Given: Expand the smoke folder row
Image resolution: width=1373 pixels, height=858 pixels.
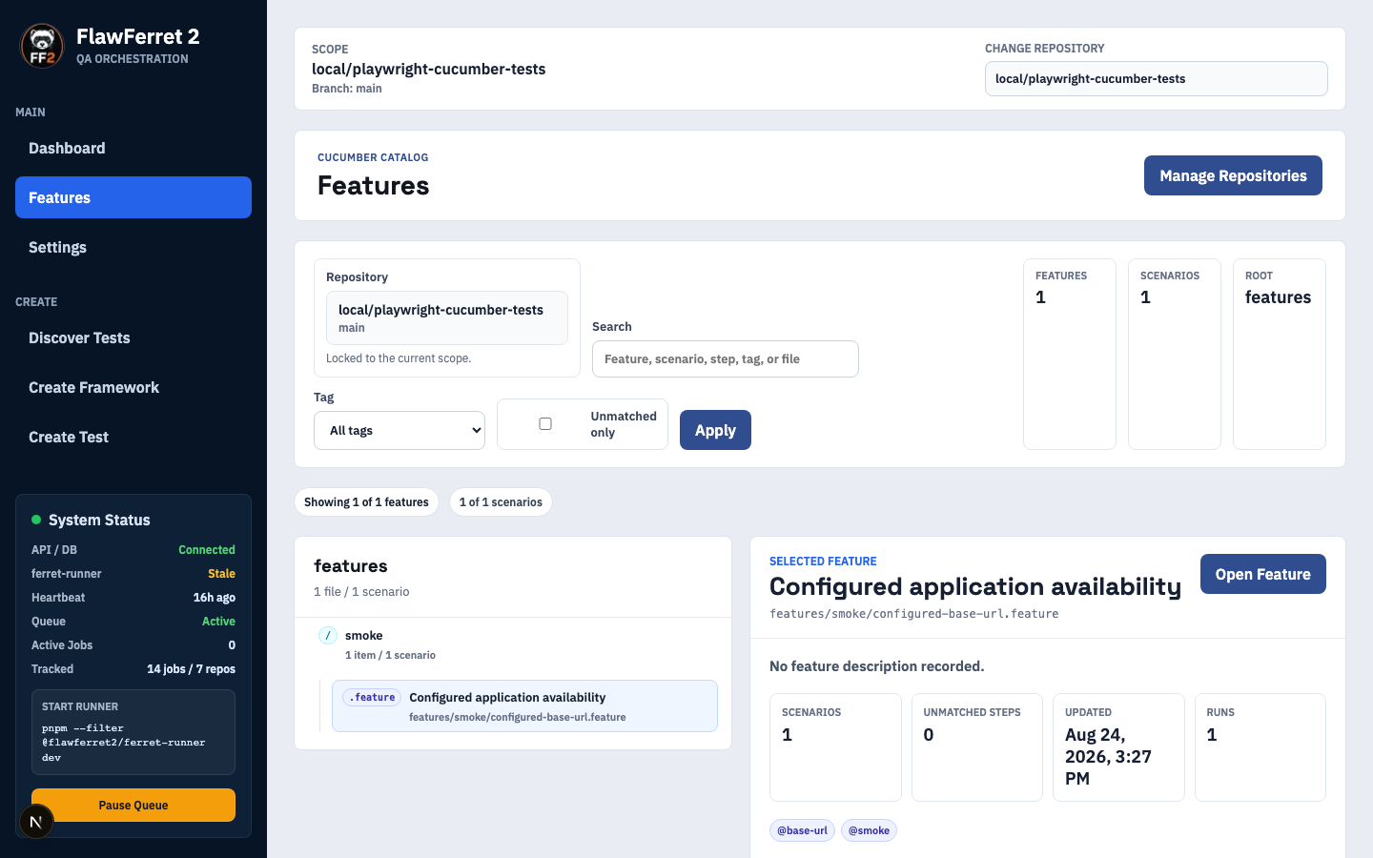Looking at the screenshot, I should (513, 644).
